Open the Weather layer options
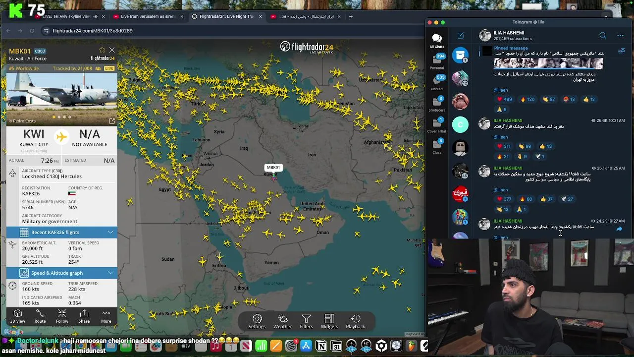Viewport: 634px width, 357px height. [283, 321]
